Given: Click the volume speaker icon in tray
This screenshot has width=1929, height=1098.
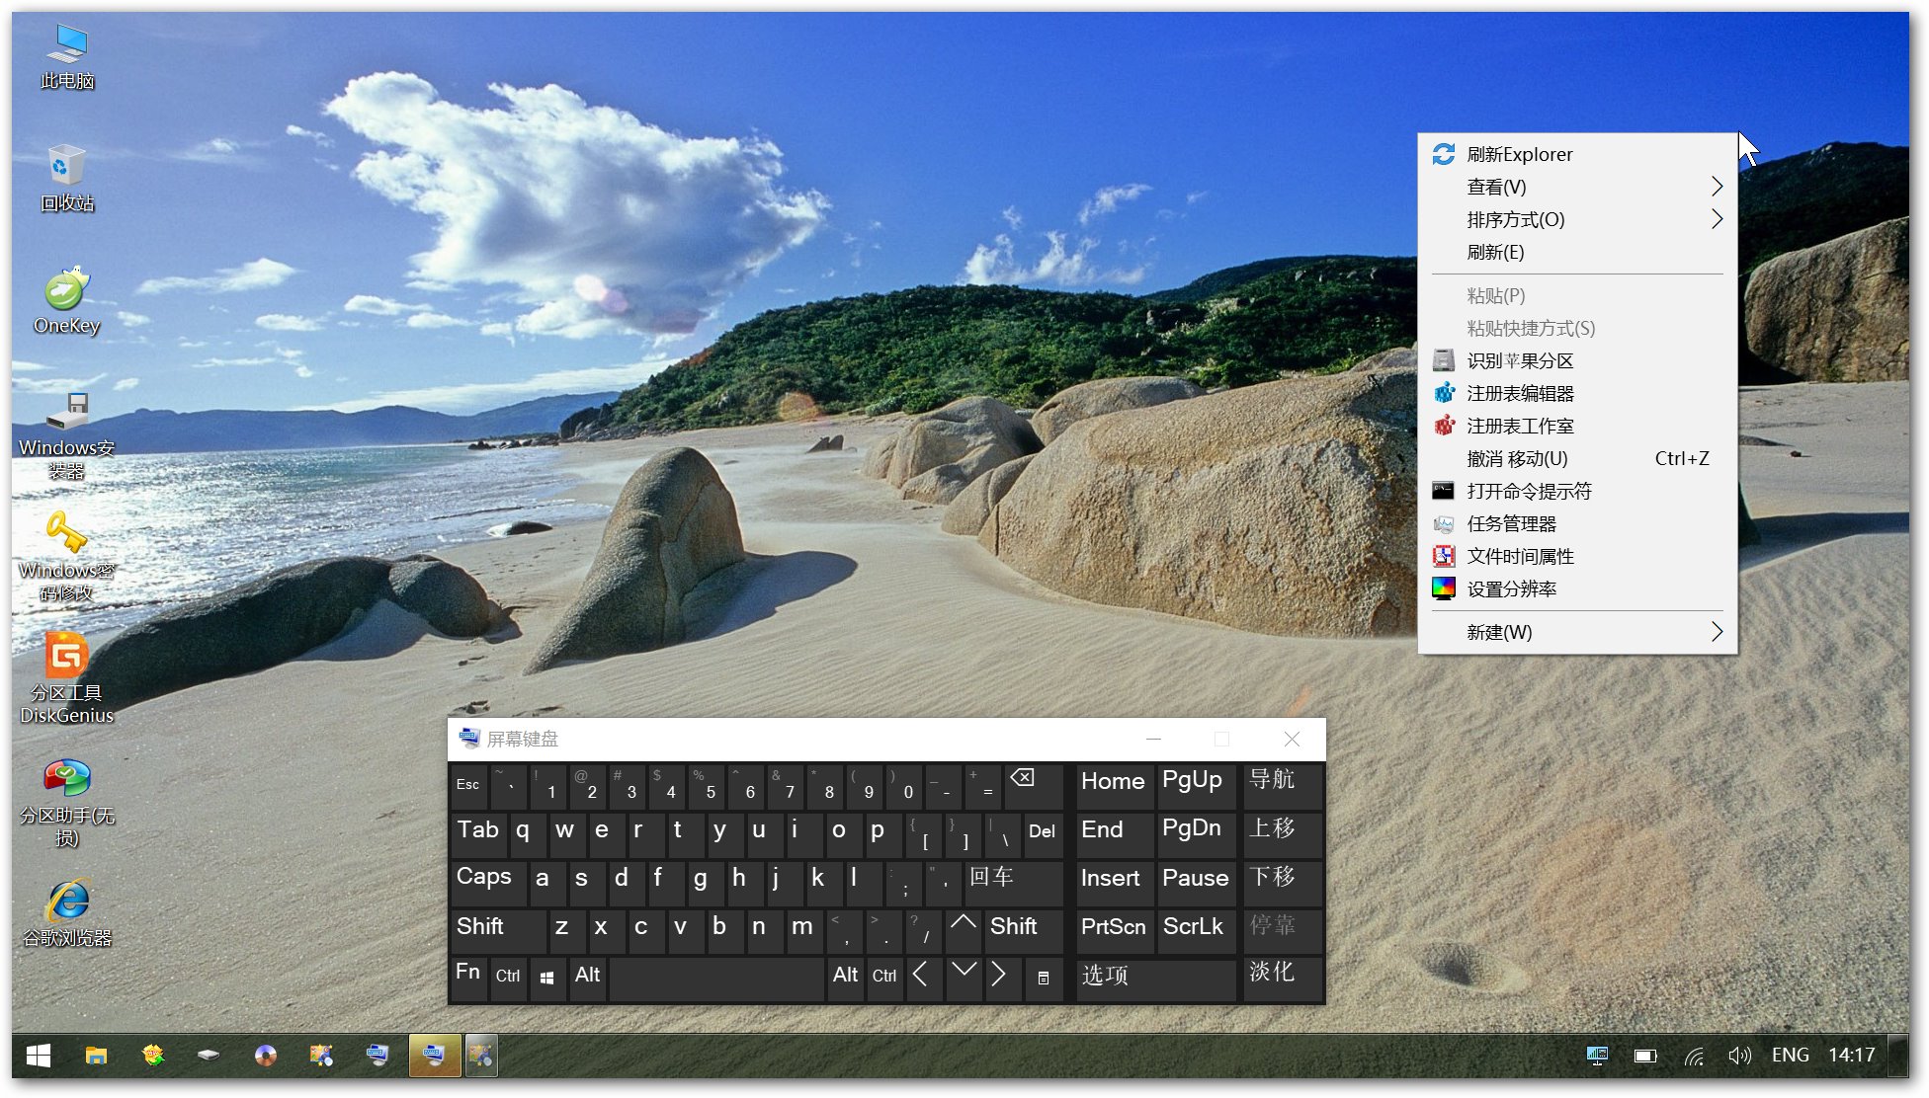Looking at the screenshot, I should tap(1738, 1056).
